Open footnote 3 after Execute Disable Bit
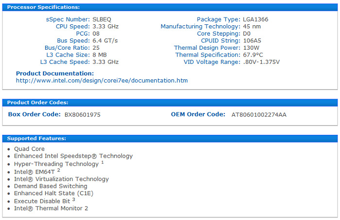This screenshot has height=220, width=340. pos(74,200)
